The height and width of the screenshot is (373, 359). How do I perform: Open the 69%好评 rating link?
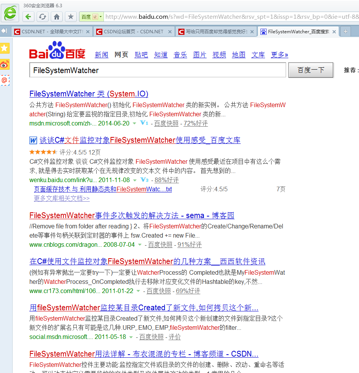pyautogui.click(x=188, y=291)
